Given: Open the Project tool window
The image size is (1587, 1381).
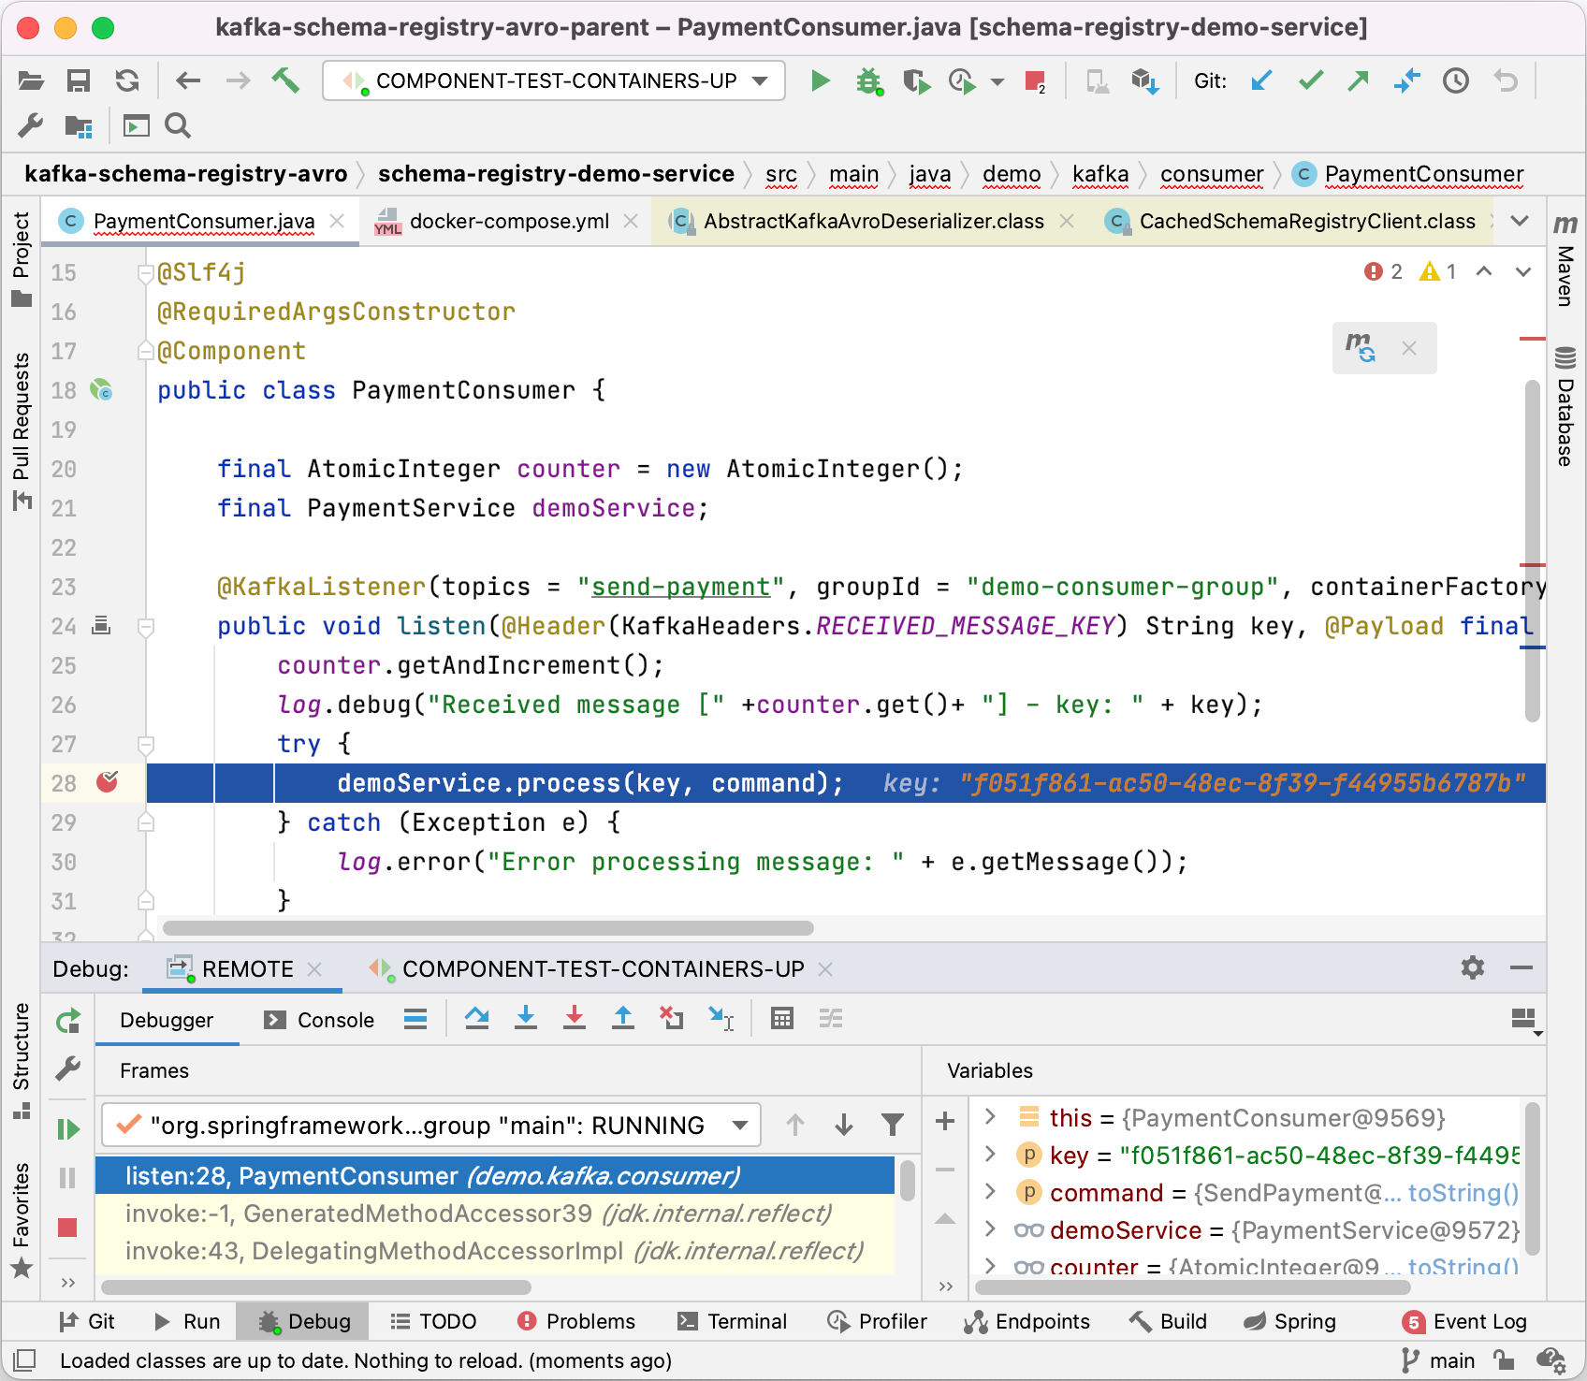Looking at the screenshot, I should point(22,259).
